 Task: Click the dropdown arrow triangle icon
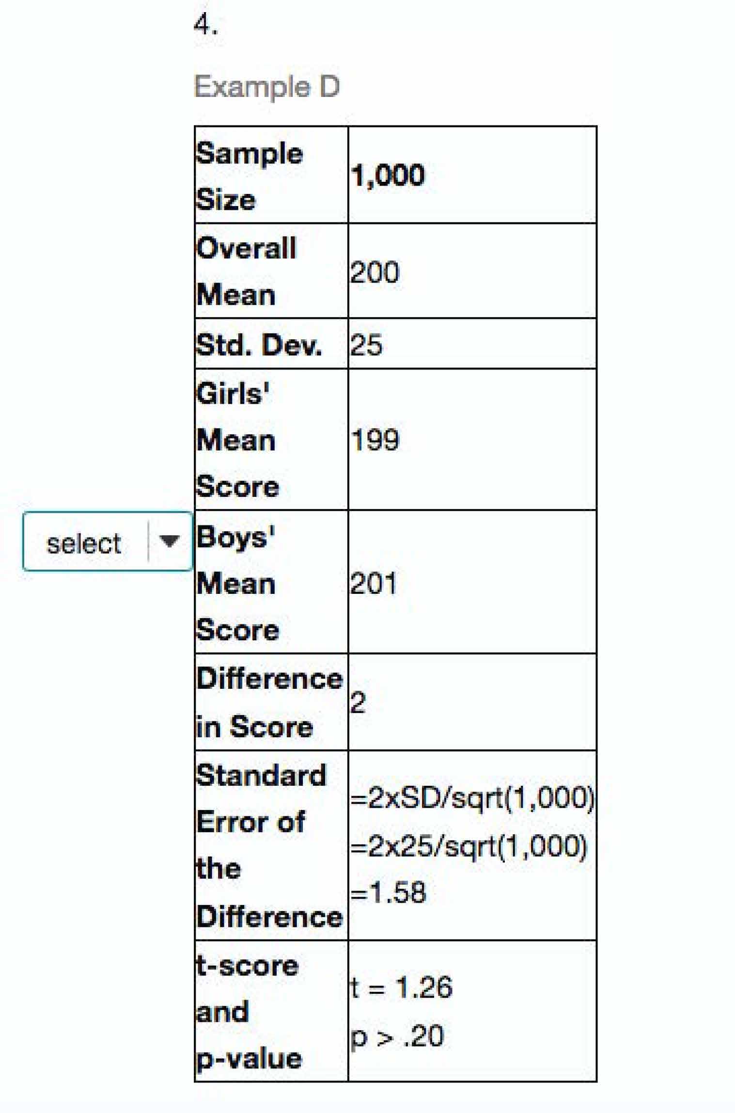[169, 541]
